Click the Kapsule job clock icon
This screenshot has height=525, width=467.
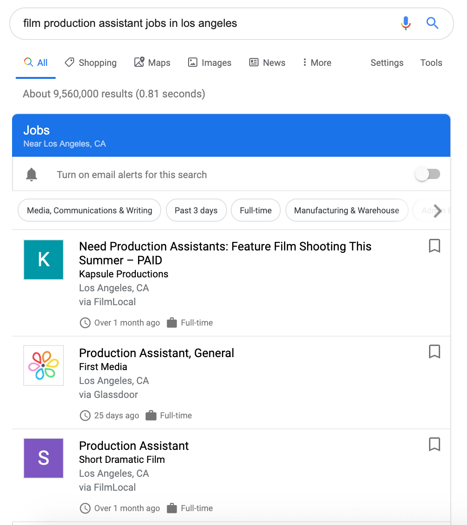pos(85,323)
